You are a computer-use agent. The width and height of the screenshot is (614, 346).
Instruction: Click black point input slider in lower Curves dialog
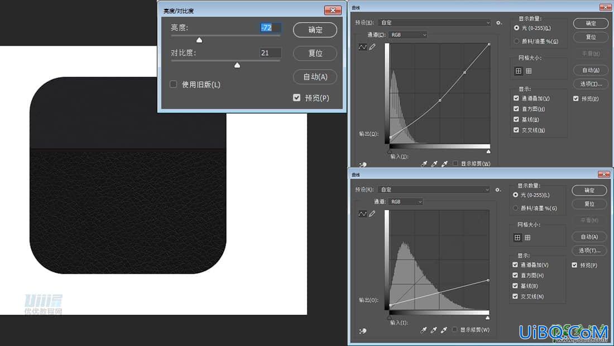(x=389, y=317)
